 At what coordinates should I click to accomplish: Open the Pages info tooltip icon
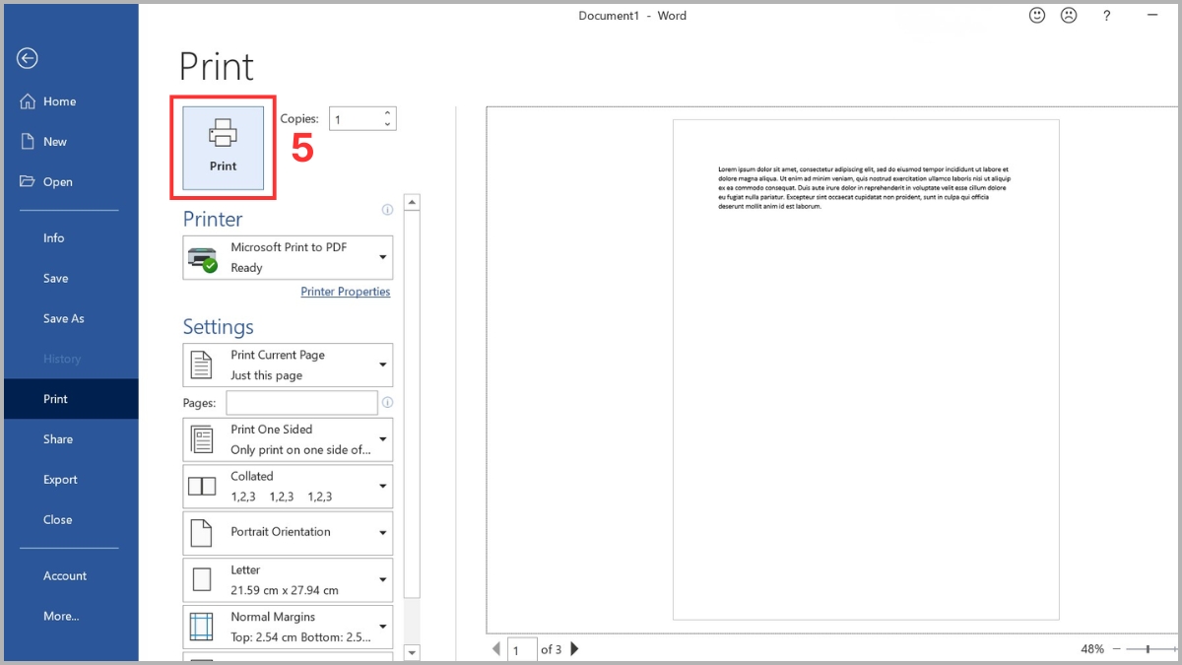point(387,402)
